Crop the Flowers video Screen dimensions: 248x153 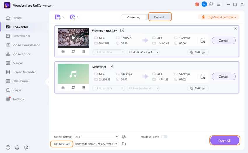pyautogui.click(x=73, y=51)
